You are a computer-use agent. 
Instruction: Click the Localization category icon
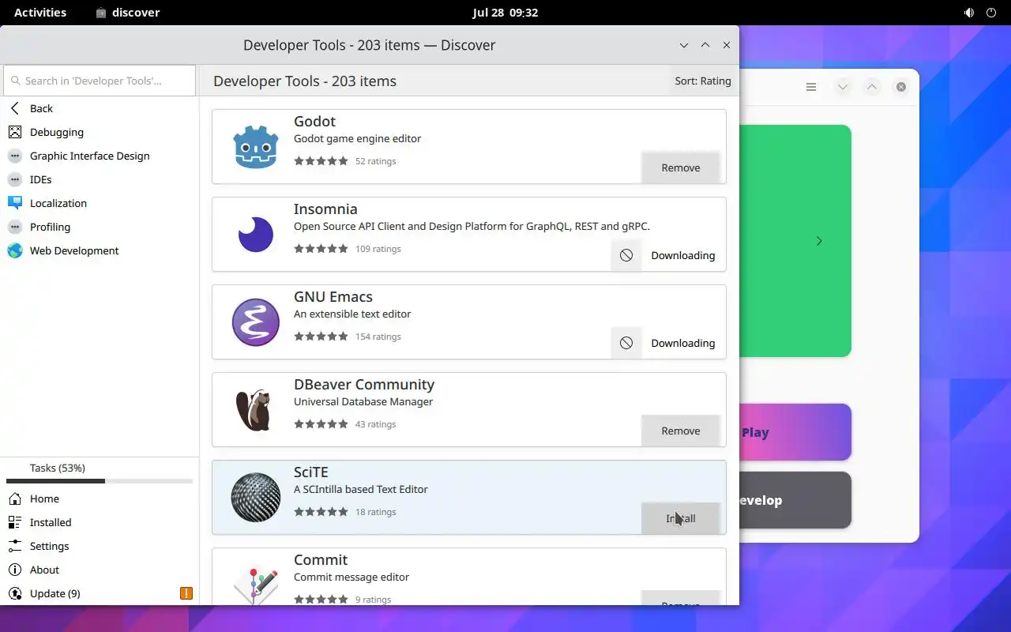(15, 203)
